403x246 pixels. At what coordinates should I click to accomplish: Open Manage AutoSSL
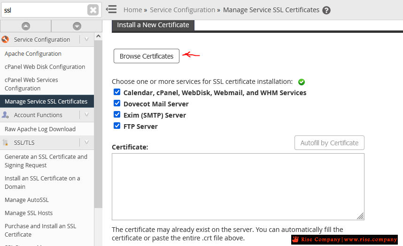[26, 200]
